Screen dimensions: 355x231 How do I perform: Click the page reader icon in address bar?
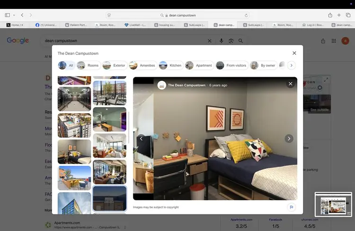109,15
